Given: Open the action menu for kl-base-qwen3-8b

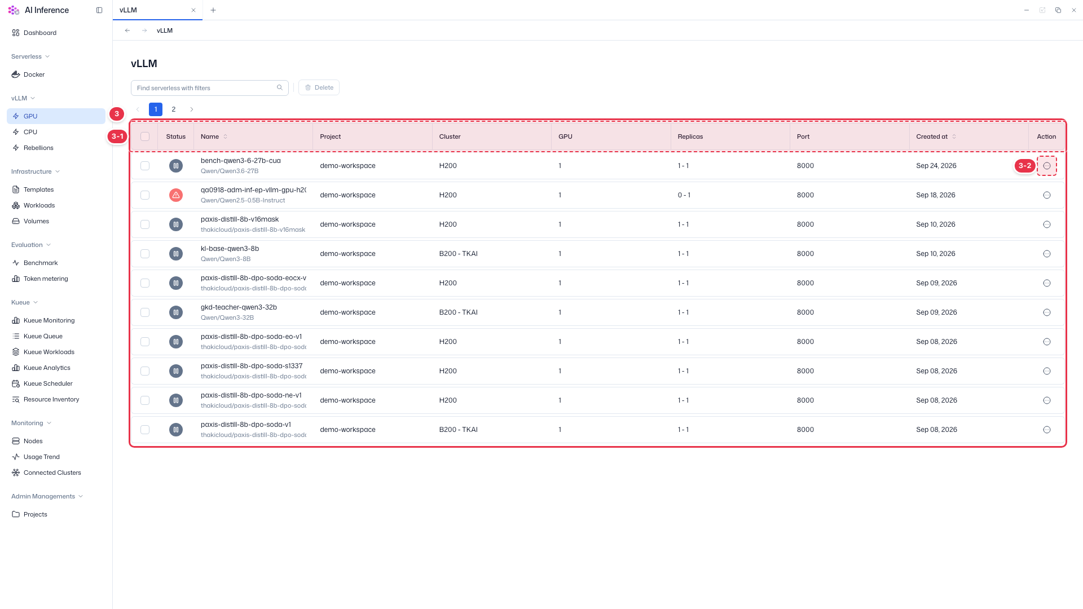Looking at the screenshot, I should [1047, 254].
